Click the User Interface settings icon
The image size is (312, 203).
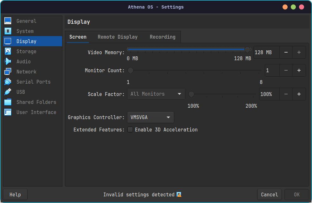[x=8, y=112]
